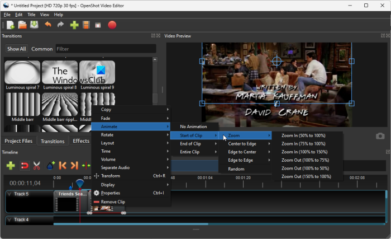Select the Transitions tab
This screenshot has height=239, width=391.
point(53,141)
